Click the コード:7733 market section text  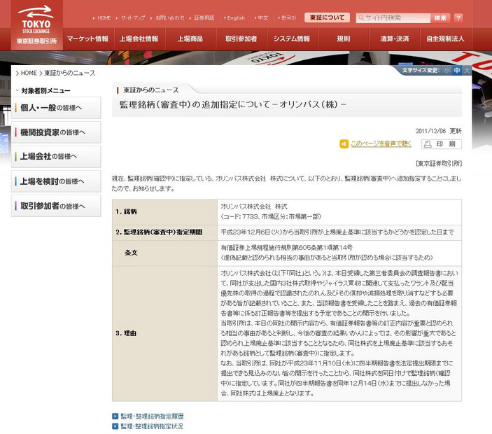pos(271,216)
